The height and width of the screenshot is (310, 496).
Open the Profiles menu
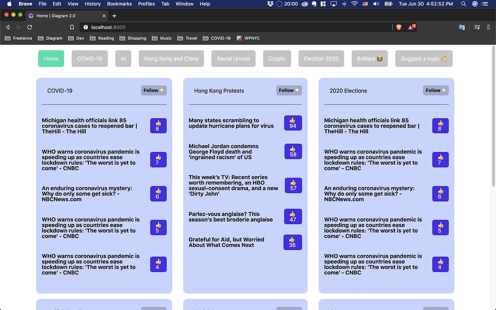[x=146, y=4]
